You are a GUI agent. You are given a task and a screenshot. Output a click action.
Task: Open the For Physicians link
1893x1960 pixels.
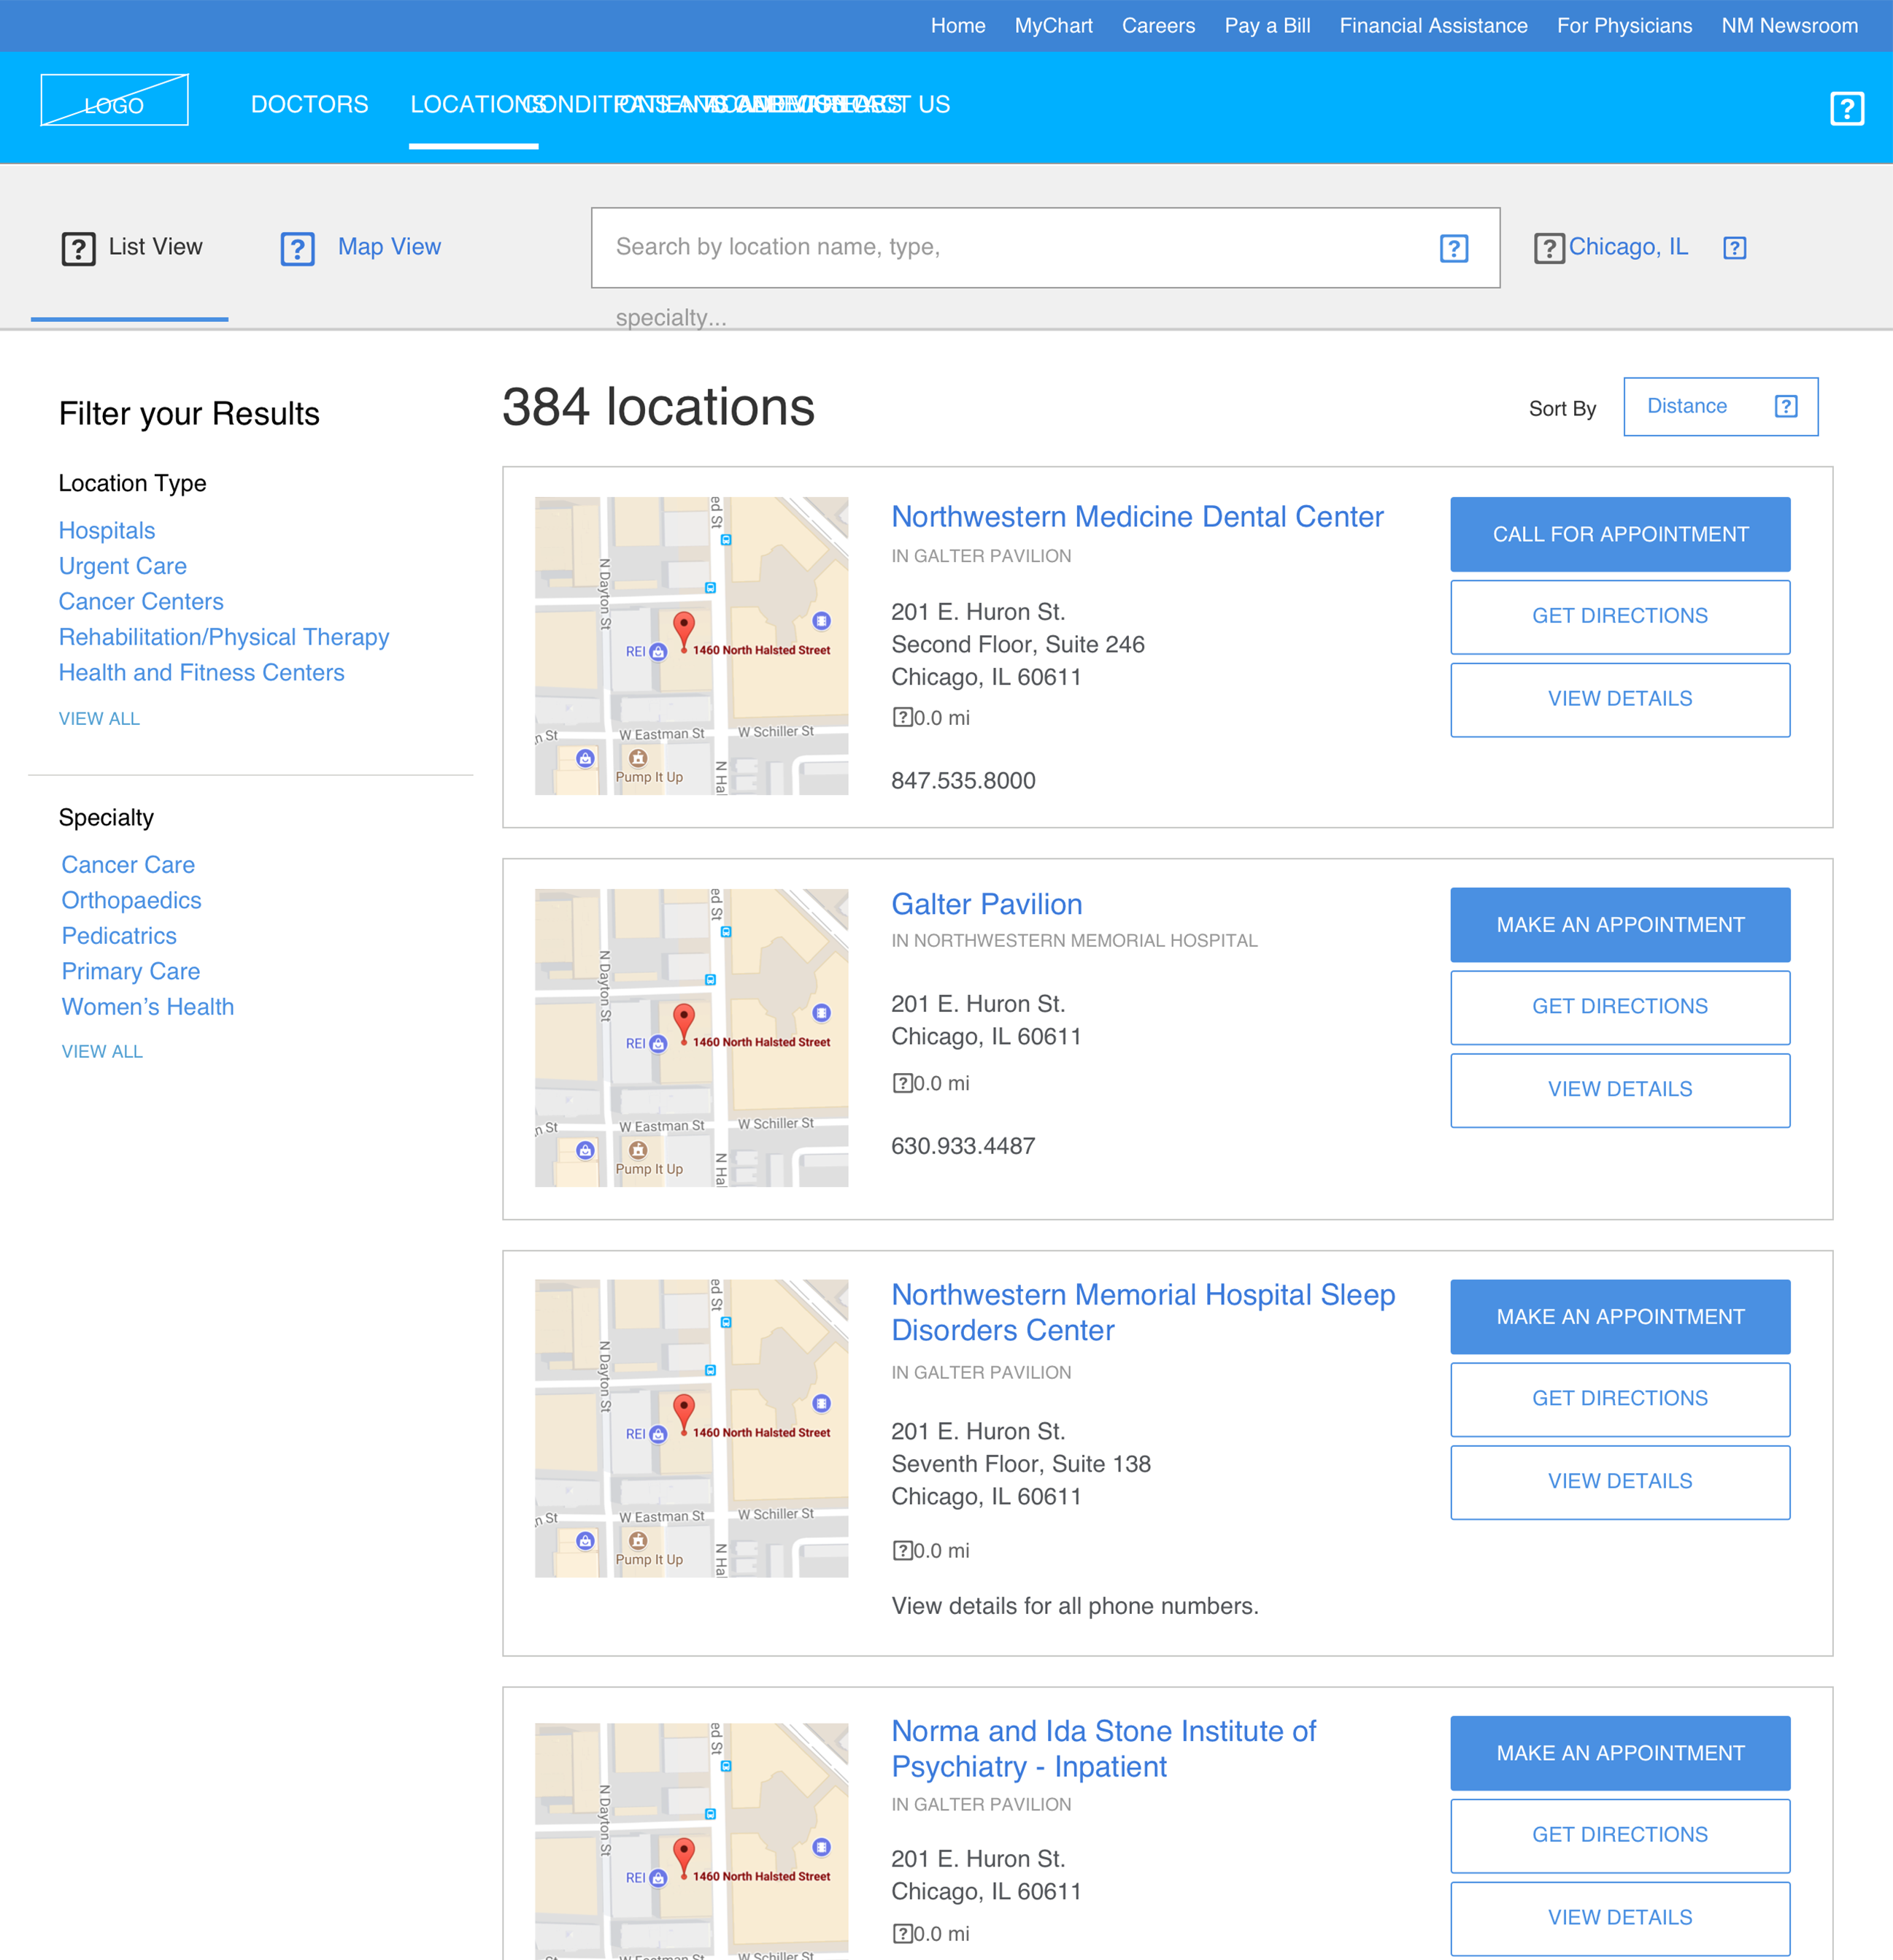pyautogui.click(x=1624, y=26)
